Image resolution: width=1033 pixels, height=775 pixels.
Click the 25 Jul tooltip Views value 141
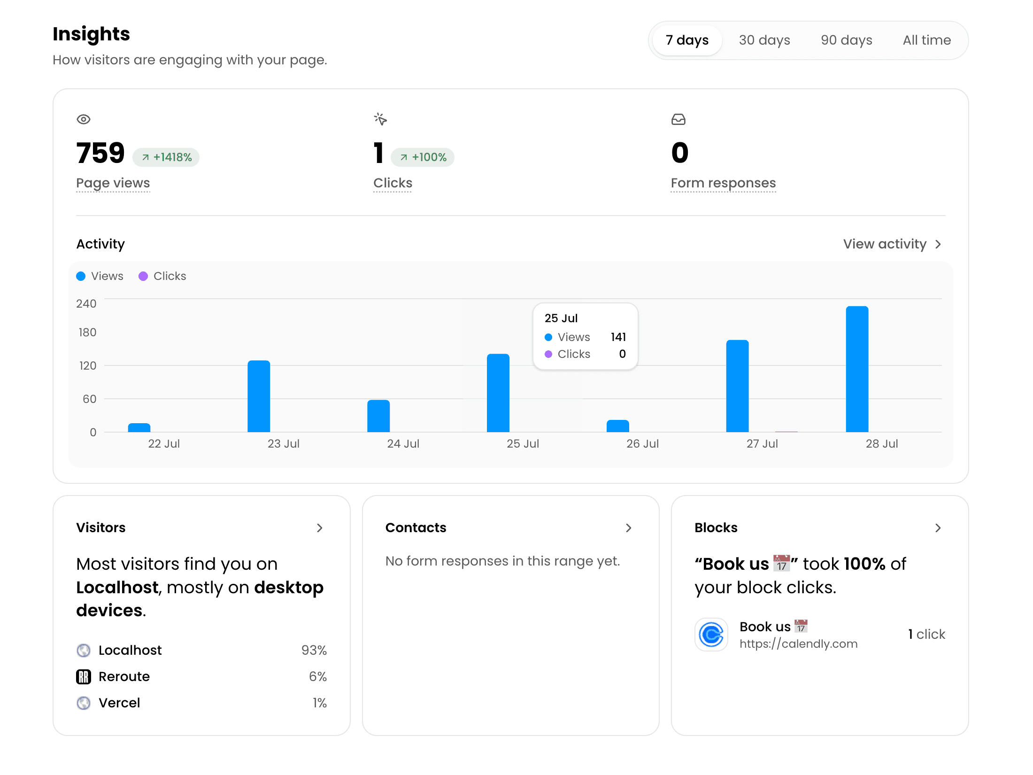pyautogui.click(x=618, y=337)
